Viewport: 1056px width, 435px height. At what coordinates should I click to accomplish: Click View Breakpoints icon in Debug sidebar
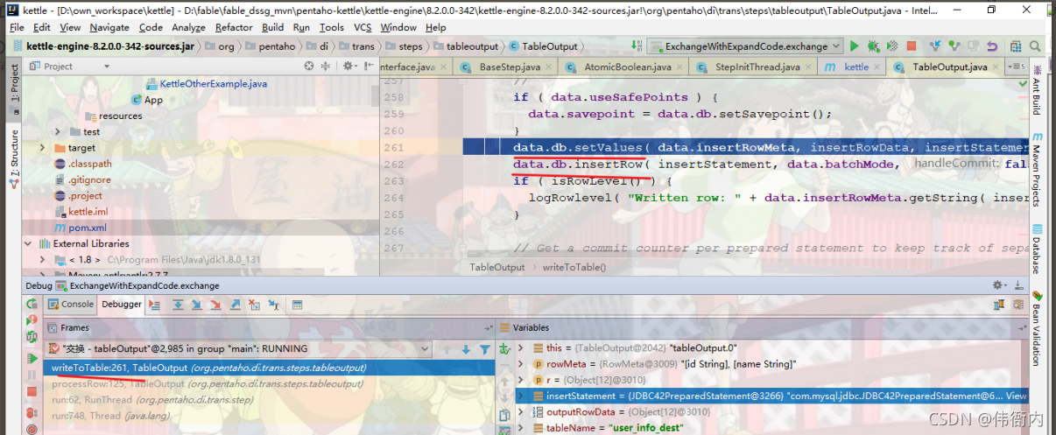tap(32, 413)
